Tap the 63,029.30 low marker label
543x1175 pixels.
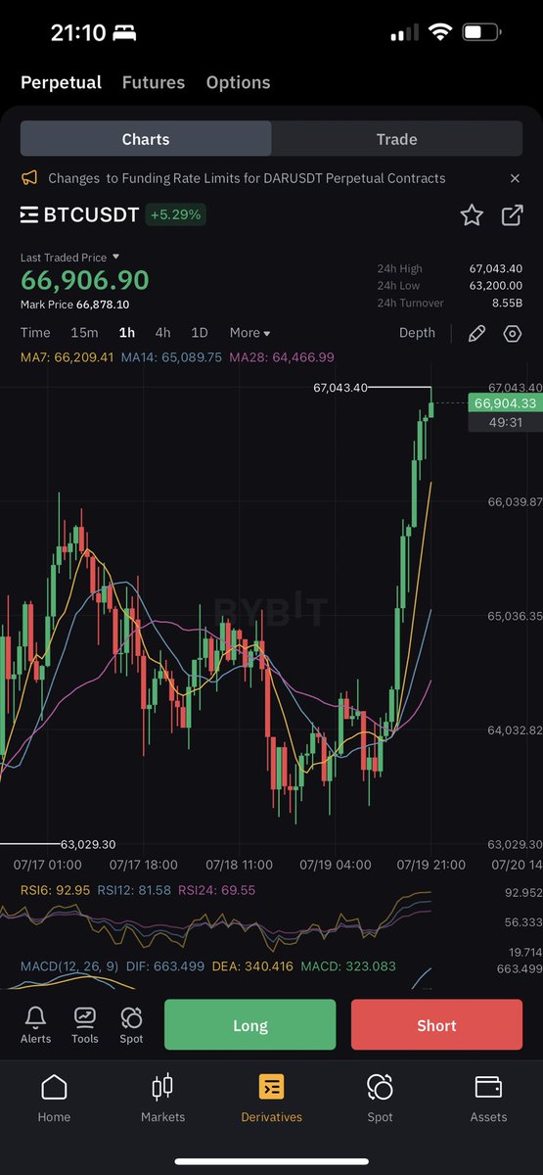88,844
